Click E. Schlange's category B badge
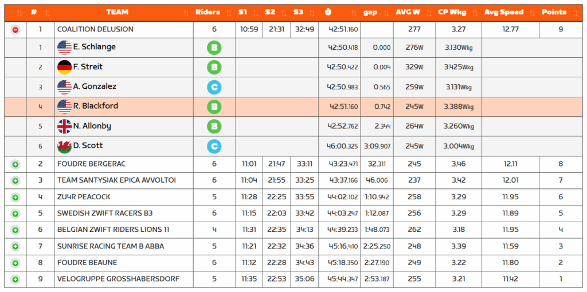Viewport: 587px width, 292px height. point(214,48)
